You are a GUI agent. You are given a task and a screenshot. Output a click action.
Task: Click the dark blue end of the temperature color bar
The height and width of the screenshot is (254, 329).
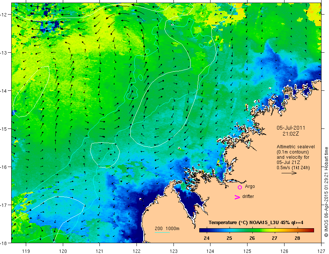click(203, 230)
